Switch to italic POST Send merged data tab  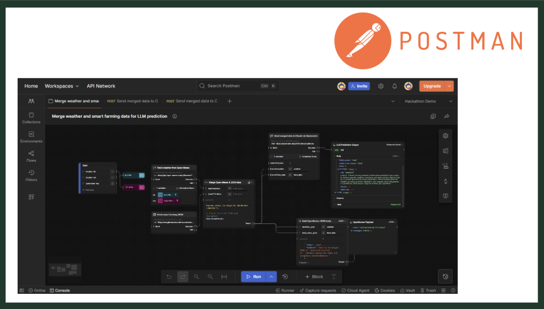point(192,101)
